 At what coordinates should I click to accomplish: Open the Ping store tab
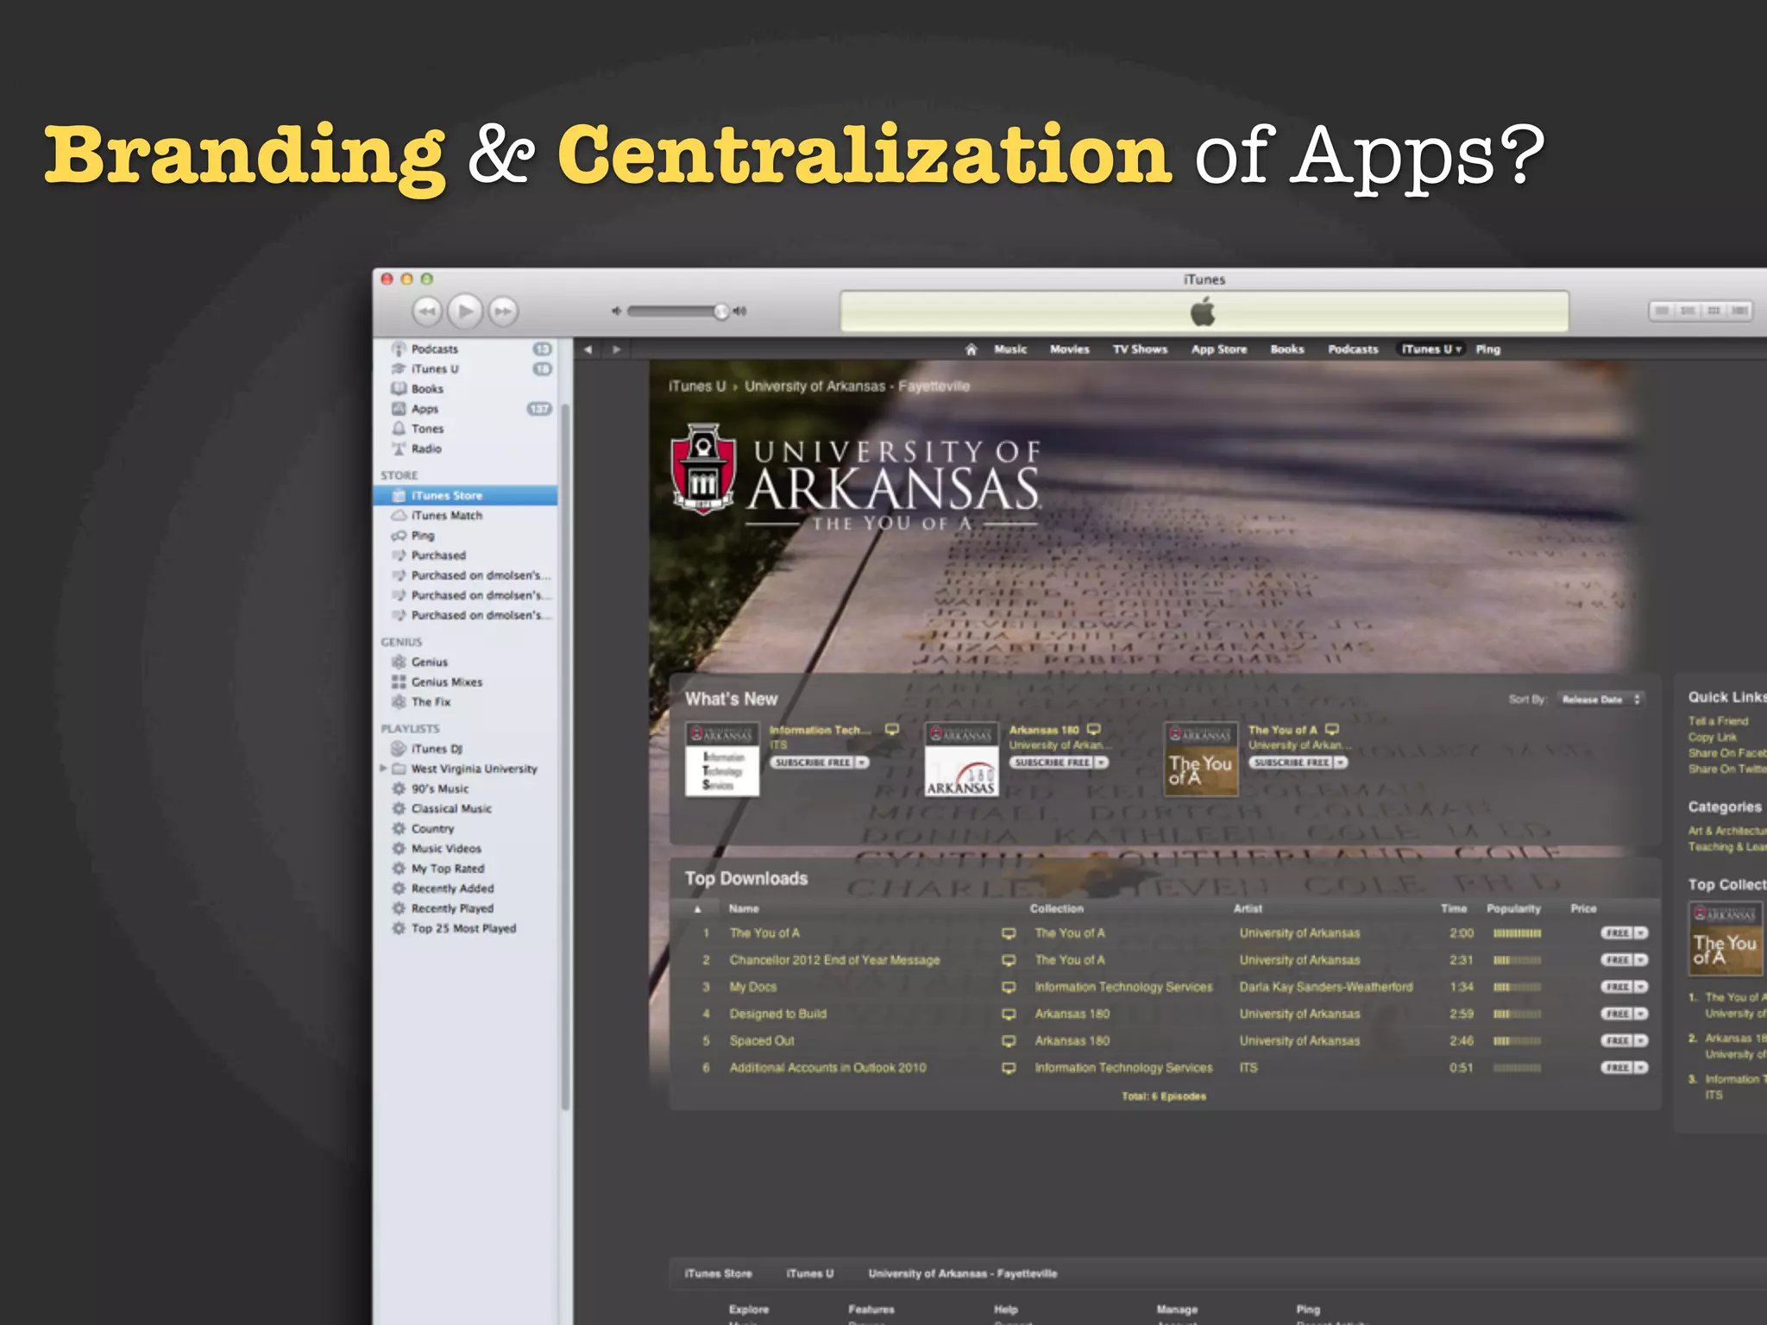click(x=1488, y=349)
